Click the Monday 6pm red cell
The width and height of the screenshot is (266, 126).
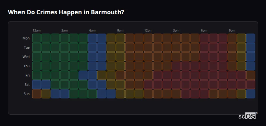[204, 38]
